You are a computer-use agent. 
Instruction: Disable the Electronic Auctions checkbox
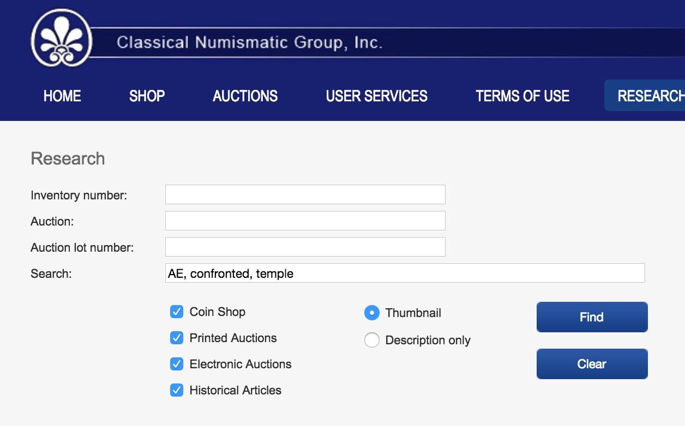pyautogui.click(x=177, y=364)
